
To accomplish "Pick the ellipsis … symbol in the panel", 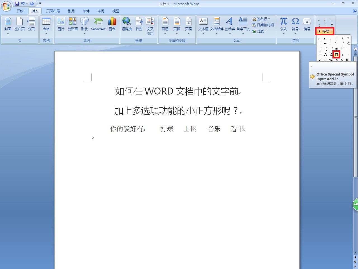I will coord(325,44).
